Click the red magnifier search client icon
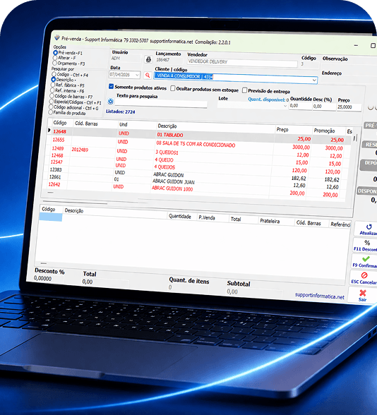Image resolution: width=377 pixels, height=415 pixels. coord(148,75)
